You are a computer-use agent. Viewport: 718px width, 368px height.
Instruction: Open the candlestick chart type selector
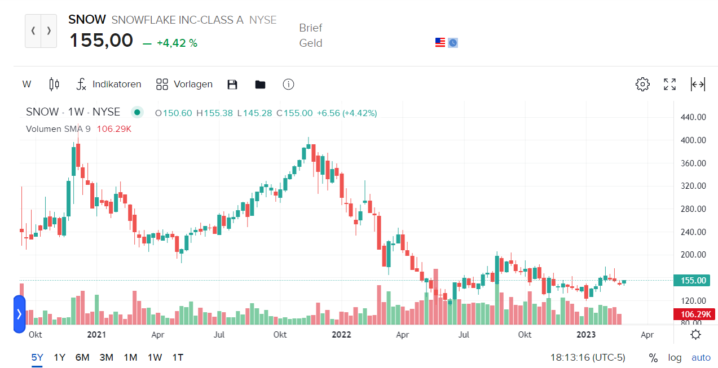pyautogui.click(x=54, y=85)
